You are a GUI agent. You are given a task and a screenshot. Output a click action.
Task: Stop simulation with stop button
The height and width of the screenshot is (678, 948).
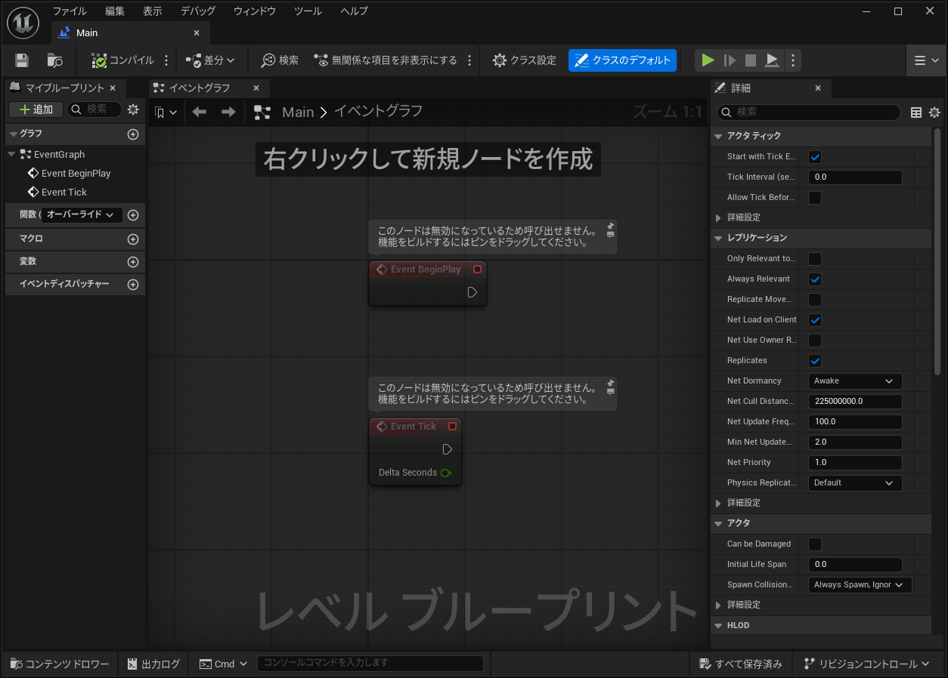pyautogui.click(x=751, y=60)
